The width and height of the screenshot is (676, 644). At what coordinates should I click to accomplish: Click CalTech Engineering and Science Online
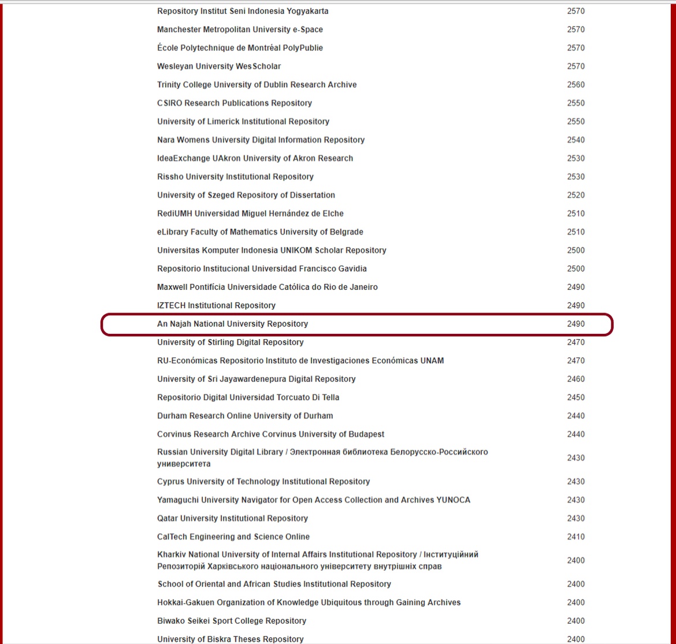point(233,537)
